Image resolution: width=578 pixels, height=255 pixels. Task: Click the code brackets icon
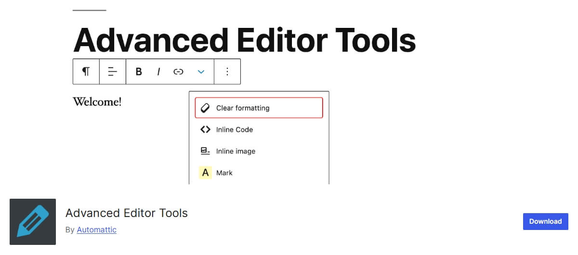[x=205, y=129]
